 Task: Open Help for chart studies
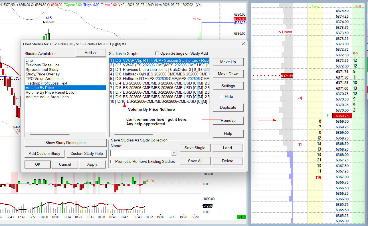(x=228, y=133)
